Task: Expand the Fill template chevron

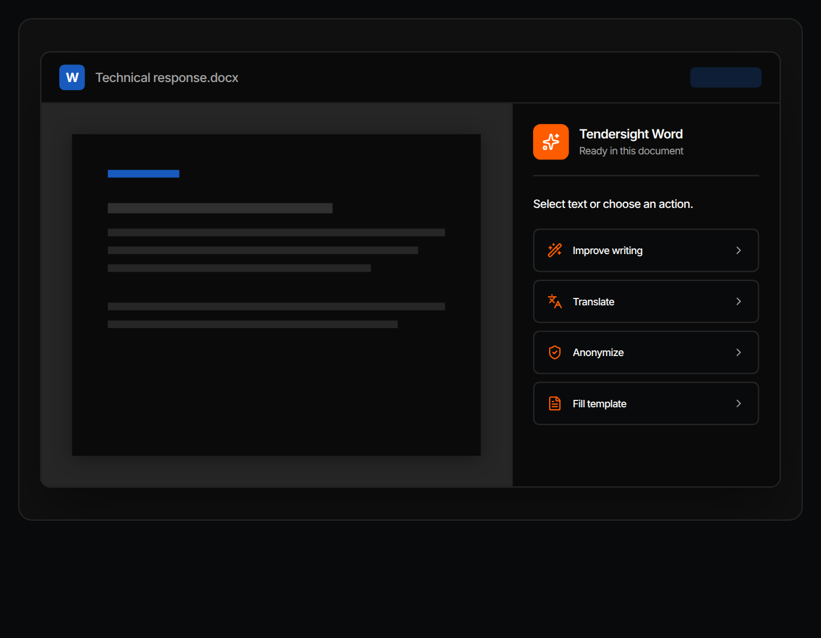Action: pos(738,403)
